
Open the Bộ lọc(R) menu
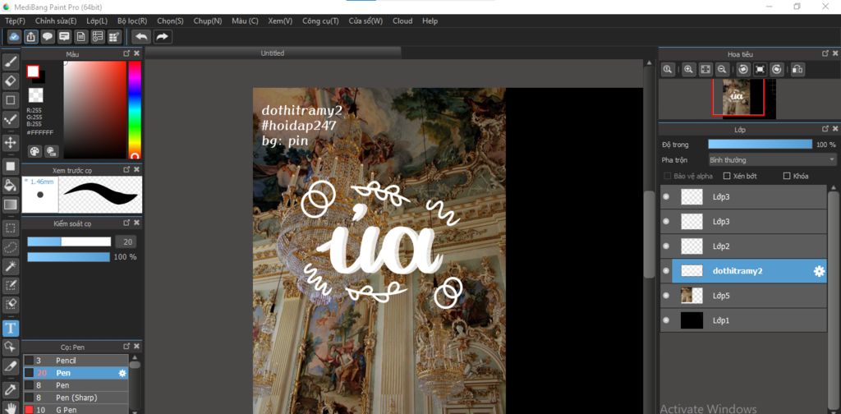[x=132, y=21]
